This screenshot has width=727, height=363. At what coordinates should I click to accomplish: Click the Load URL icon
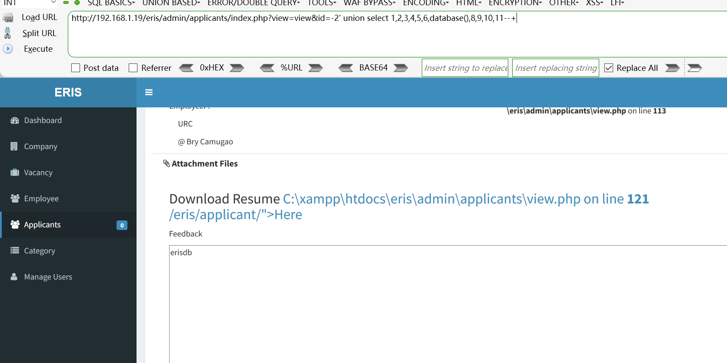(8, 18)
